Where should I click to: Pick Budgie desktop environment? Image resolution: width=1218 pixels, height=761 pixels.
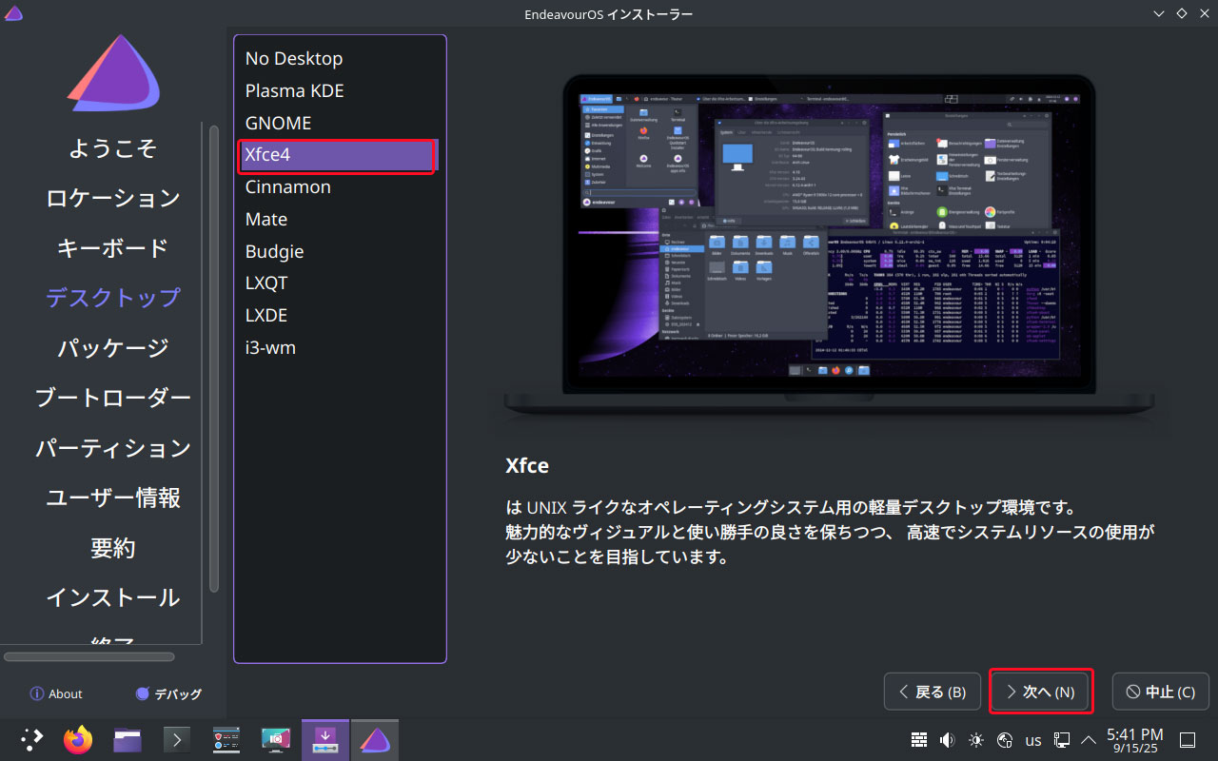click(340, 251)
